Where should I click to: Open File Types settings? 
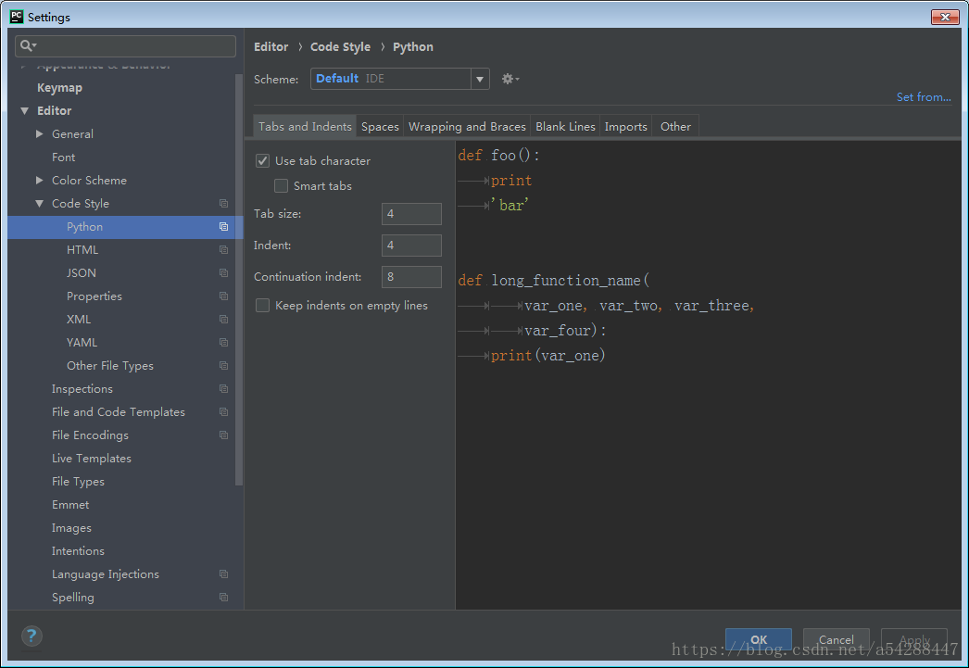(79, 482)
